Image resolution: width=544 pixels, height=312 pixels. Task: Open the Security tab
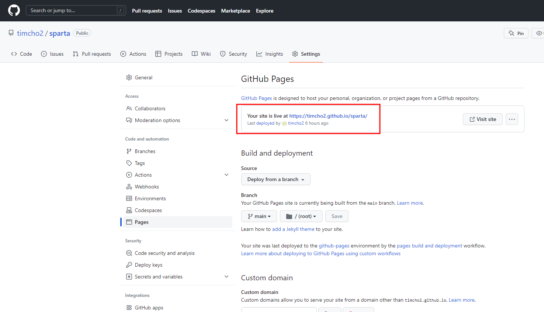pyautogui.click(x=233, y=54)
